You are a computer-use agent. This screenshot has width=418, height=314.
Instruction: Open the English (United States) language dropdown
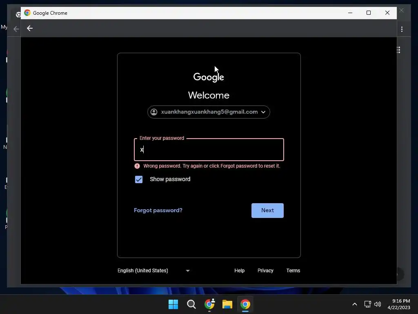(x=153, y=271)
